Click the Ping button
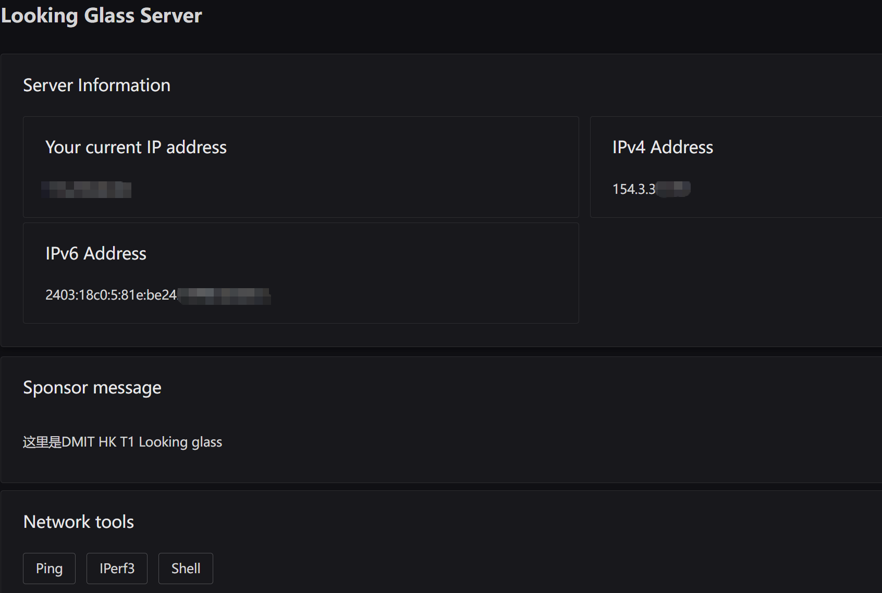Screen dimensions: 882x593 49,568
